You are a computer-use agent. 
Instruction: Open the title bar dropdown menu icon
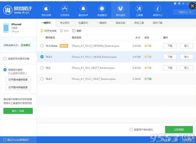point(184,3)
